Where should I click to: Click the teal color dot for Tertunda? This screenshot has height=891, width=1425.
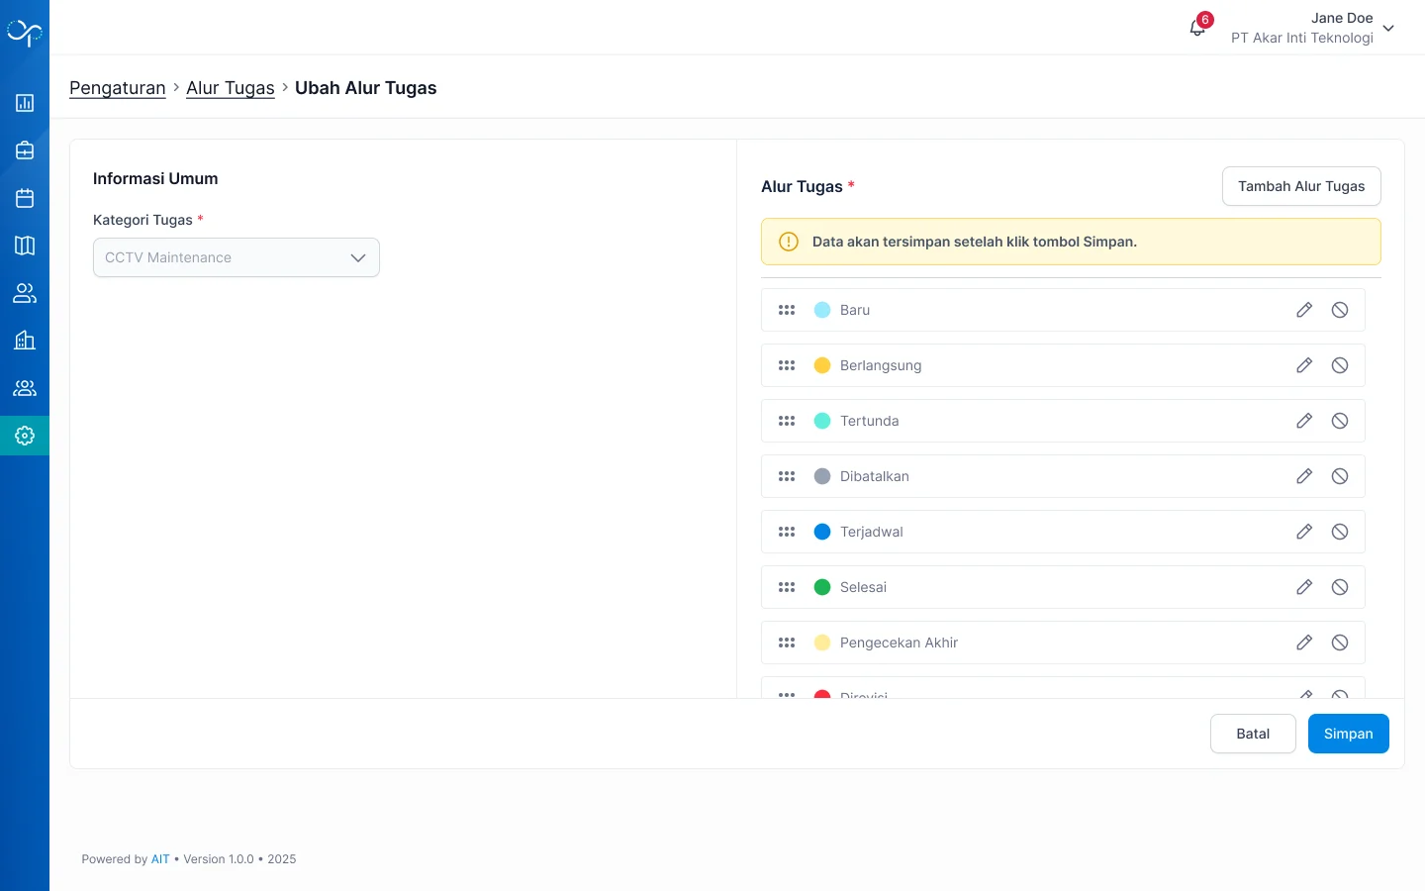pos(822,421)
